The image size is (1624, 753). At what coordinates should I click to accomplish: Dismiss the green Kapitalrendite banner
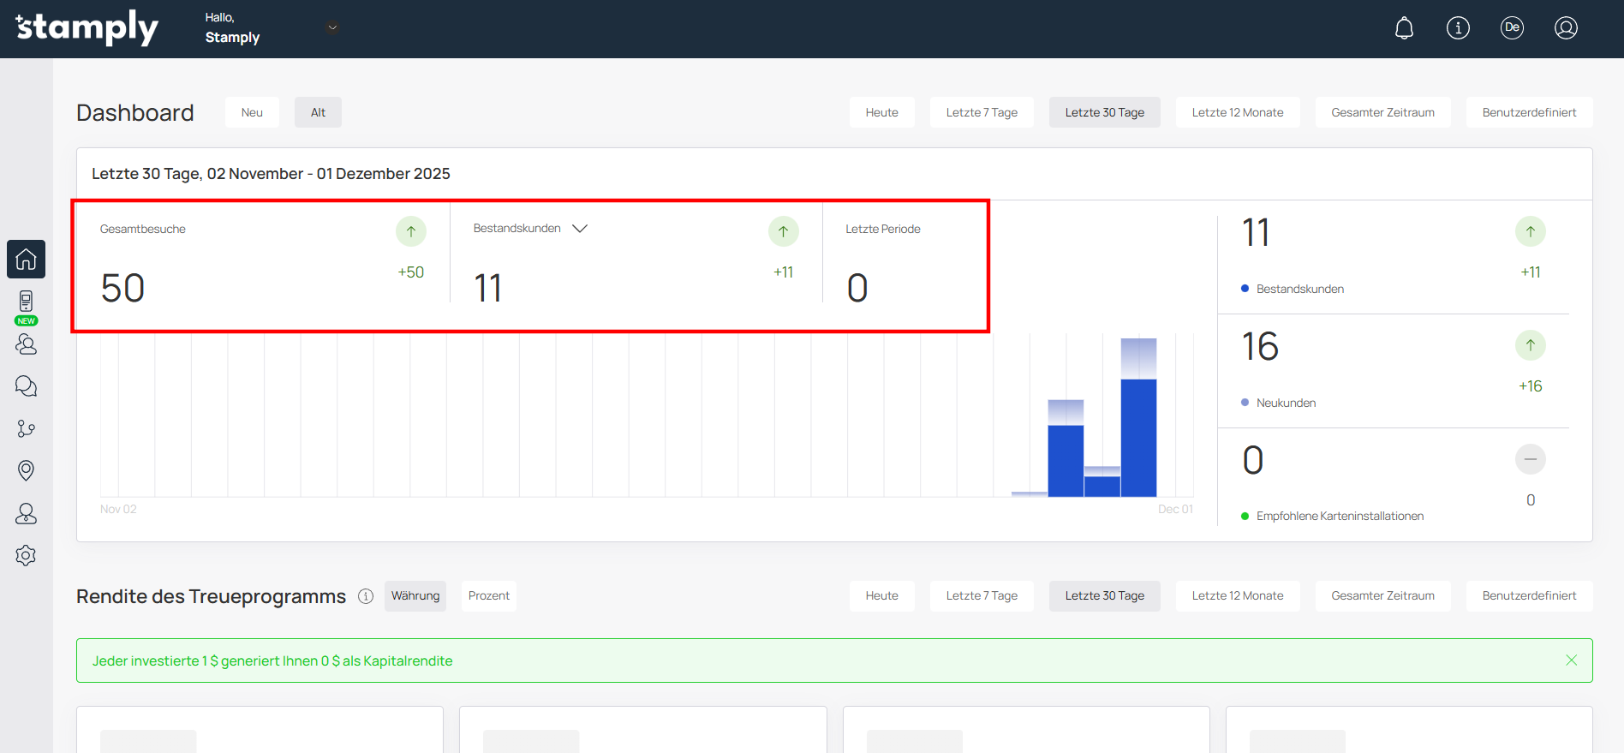pos(1571,660)
